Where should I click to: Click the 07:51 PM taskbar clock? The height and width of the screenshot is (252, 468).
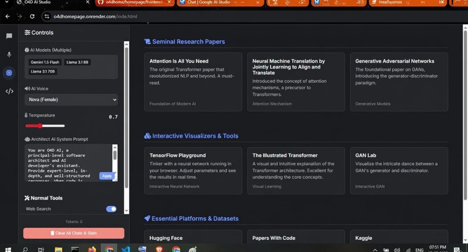point(437,247)
